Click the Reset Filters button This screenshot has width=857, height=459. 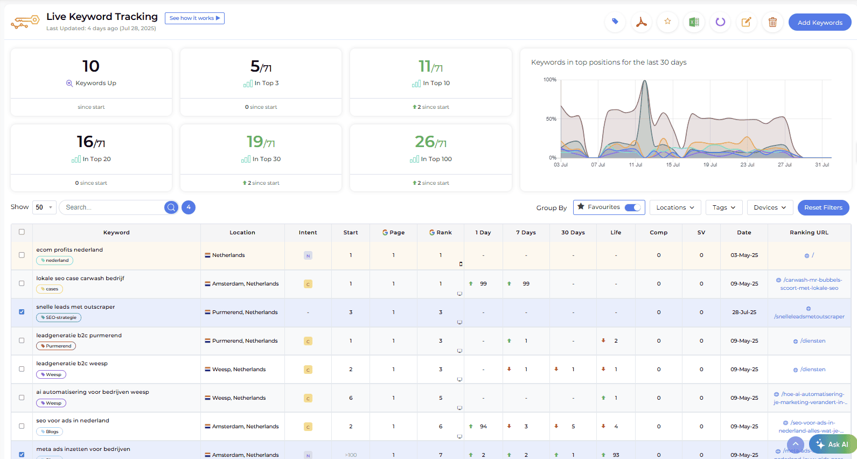[823, 207]
